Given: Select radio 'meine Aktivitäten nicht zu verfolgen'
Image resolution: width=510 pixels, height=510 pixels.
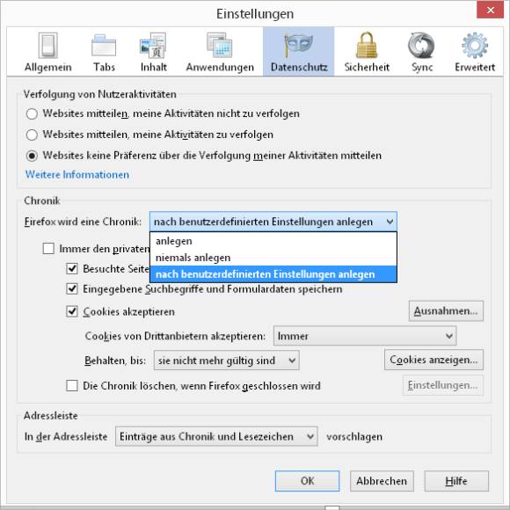Looking at the screenshot, I should click(x=32, y=113).
